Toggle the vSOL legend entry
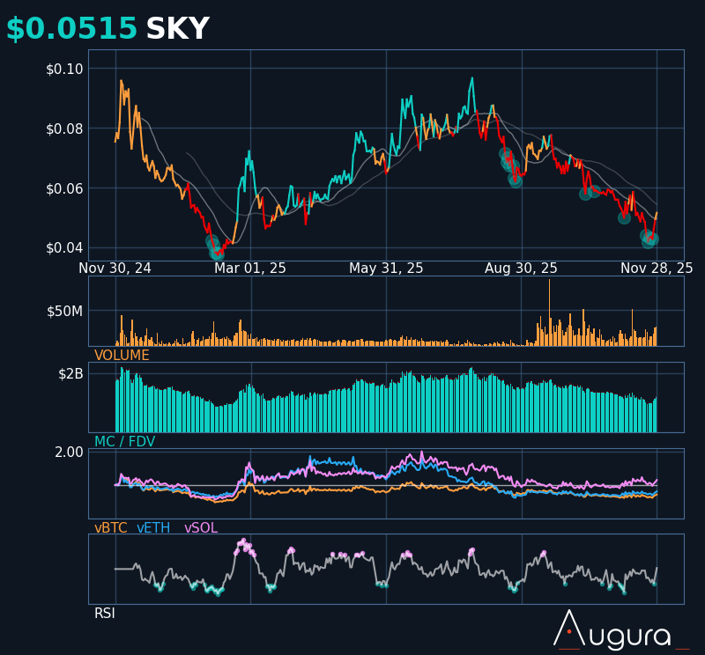This screenshot has height=655, width=705. (x=200, y=528)
